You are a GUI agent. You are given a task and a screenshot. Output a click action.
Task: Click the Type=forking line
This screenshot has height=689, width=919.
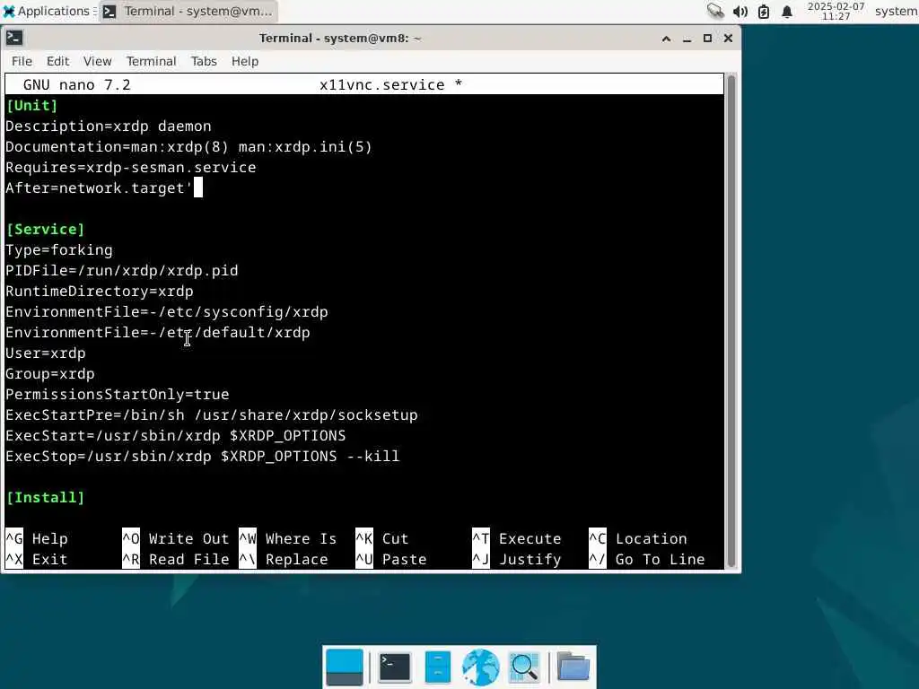tap(59, 250)
